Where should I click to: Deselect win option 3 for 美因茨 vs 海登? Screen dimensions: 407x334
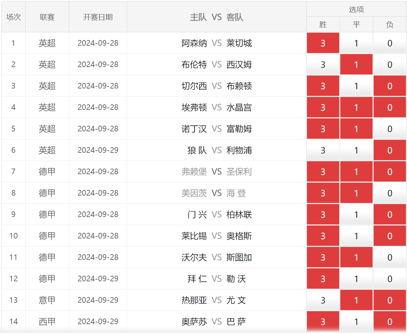(x=323, y=193)
